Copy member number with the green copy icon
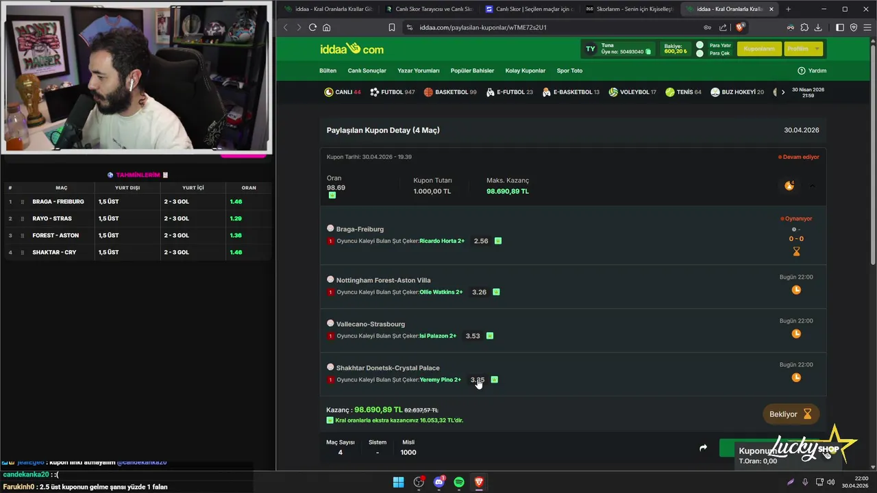This screenshot has width=877, height=493. point(648,52)
